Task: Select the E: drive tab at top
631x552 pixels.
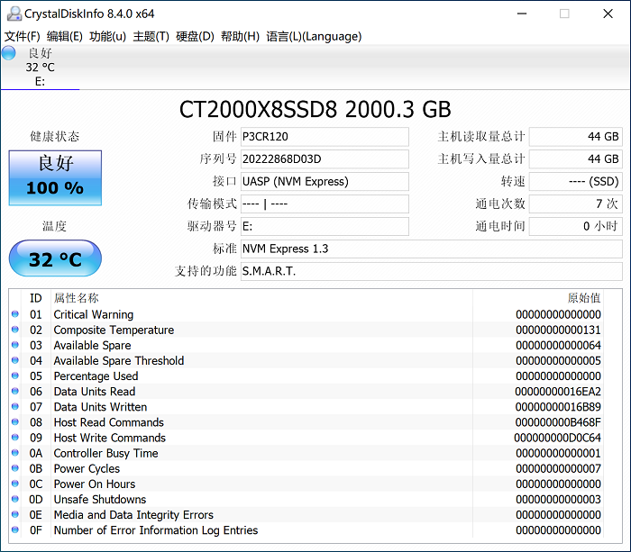Action: pos(40,68)
